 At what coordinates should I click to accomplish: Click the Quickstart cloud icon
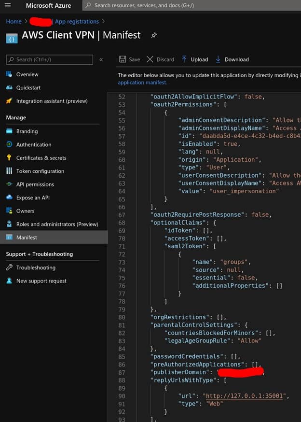tap(9, 87)
